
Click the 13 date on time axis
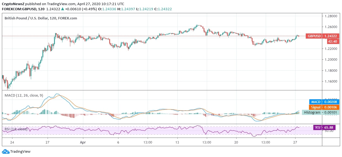(x=177, y=142)
